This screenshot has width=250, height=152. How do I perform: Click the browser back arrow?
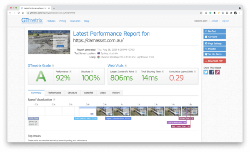point(10,13)
